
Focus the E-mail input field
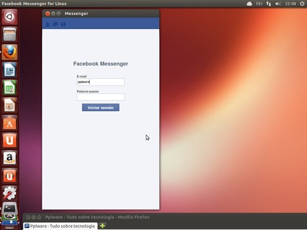(x=101, y=82)
